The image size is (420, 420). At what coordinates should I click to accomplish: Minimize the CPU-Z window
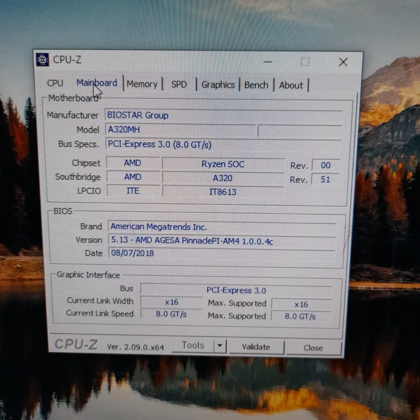coord(268,62)
